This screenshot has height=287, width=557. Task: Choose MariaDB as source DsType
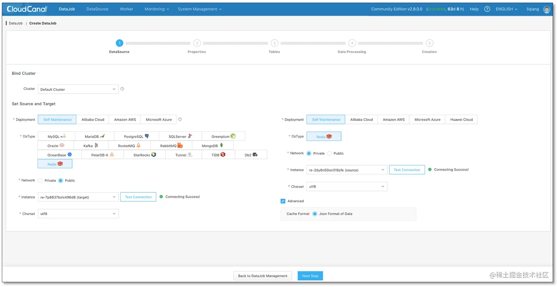click(95, 136)
